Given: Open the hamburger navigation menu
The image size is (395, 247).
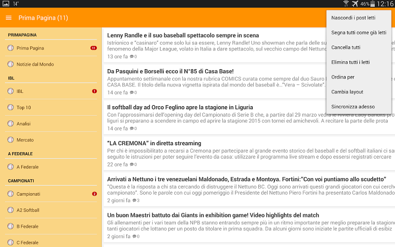Looking at the screenshot, I should click(x=8, y=18).
